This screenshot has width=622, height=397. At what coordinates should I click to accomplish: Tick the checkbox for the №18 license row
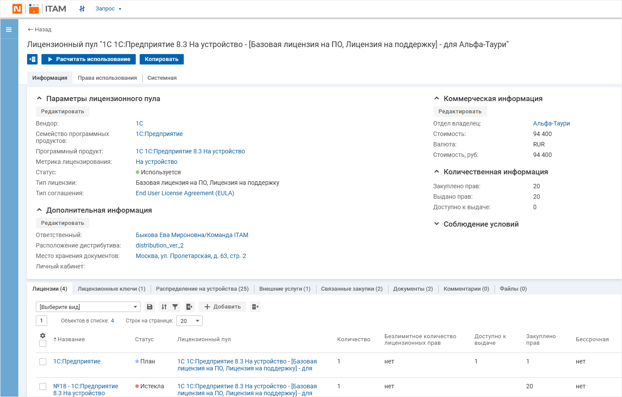click(x=43, y=387)
